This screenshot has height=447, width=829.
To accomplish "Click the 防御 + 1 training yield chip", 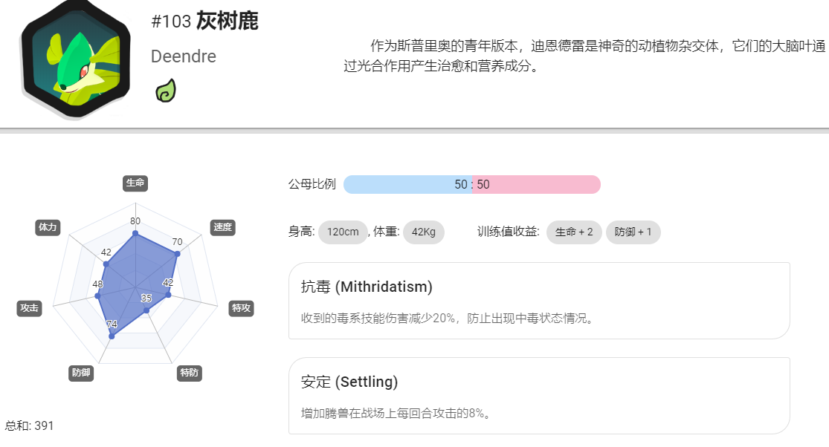I will (633, 232).
